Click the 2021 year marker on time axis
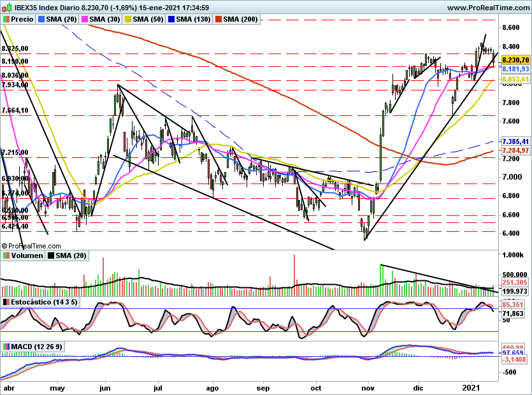 point(471,387)
